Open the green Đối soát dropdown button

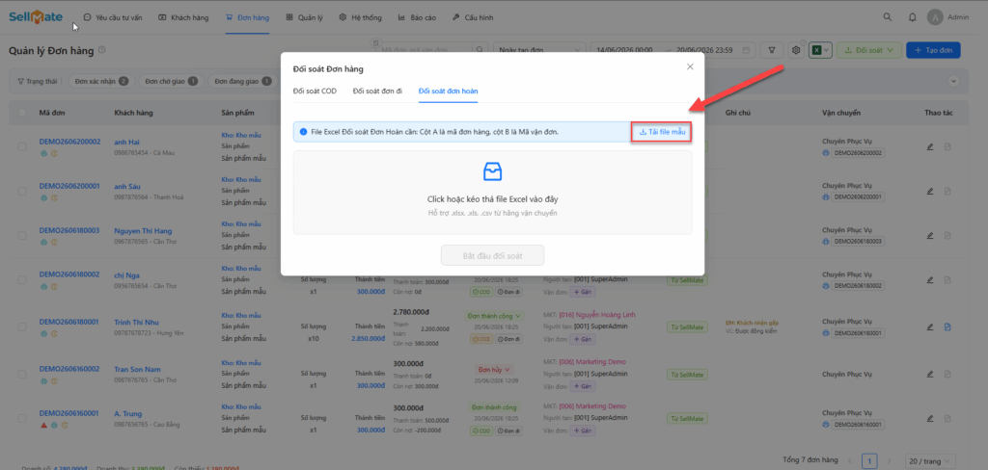[869, 50]
